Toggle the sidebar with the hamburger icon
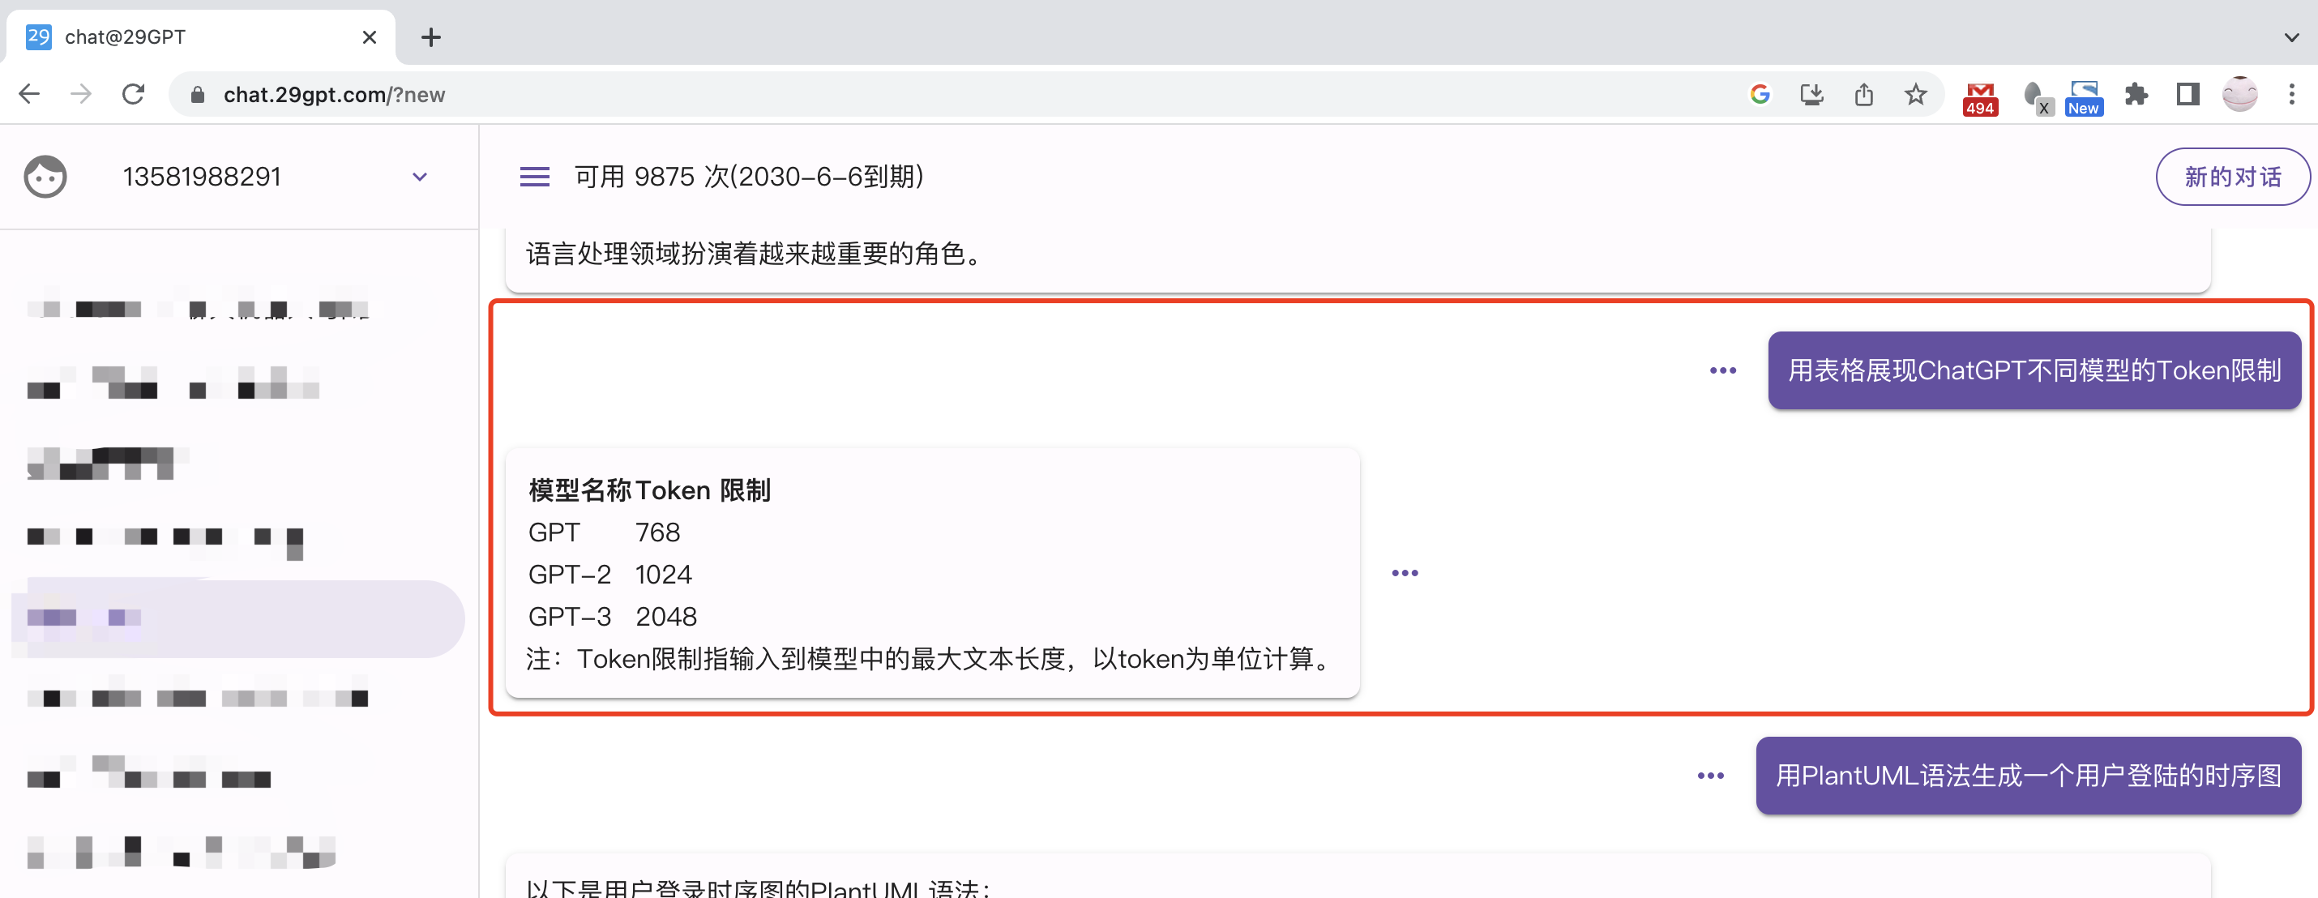Viewport: 2318px width, 898px height. pyautogui.click(x=534, y=177)
